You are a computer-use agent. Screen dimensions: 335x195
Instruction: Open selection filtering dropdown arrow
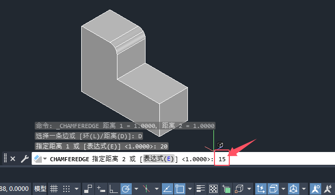[x=283, y=189]
